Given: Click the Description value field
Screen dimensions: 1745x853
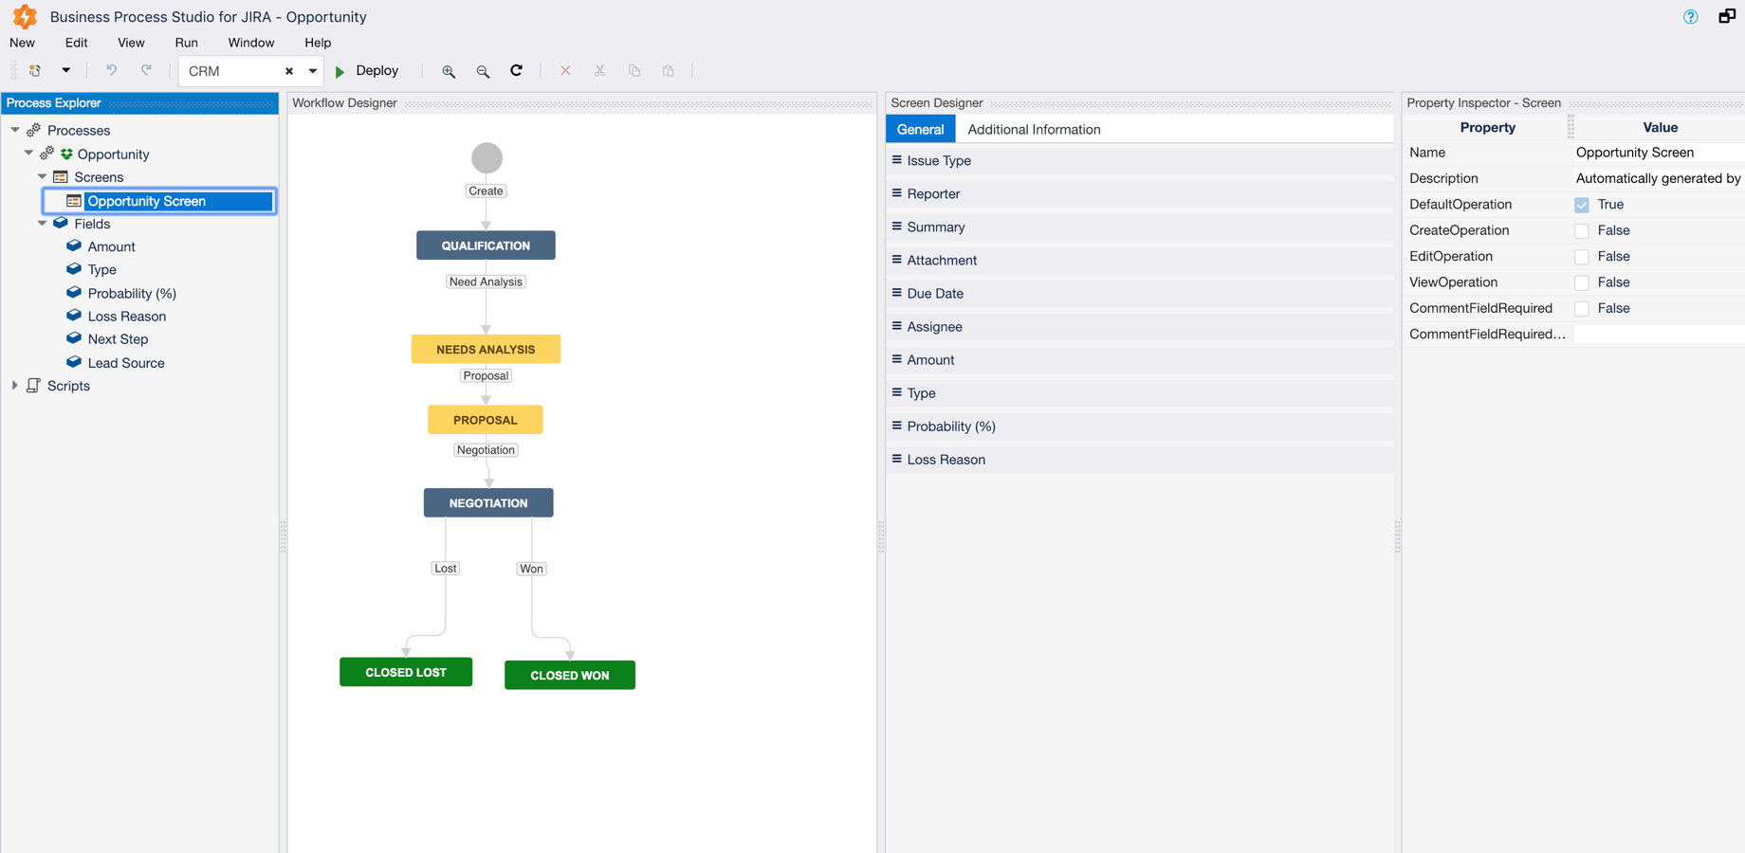Looking at the screenshot, I should pyautogui.click(x=1659, y=178).
